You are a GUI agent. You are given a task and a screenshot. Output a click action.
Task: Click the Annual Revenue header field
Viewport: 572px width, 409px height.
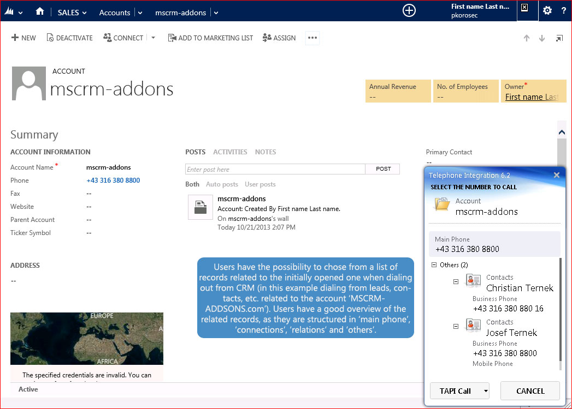(x=398, y=91)
